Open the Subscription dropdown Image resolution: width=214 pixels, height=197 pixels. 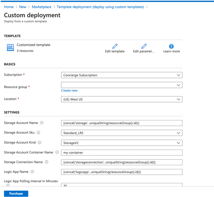122,75
